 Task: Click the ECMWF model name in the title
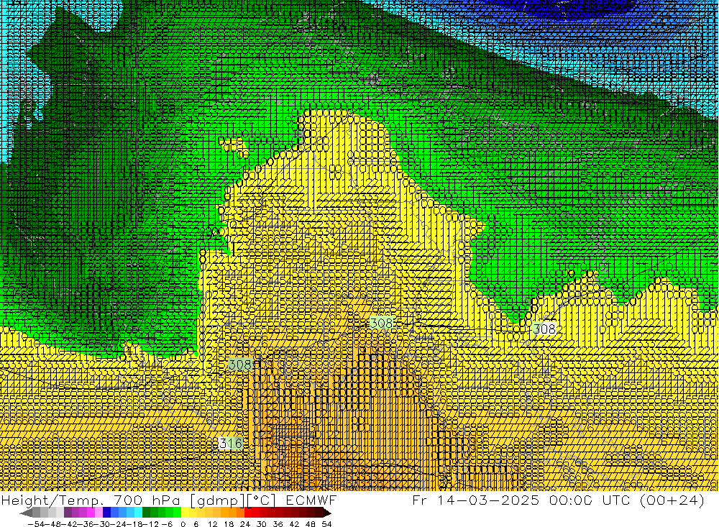(x=311, y=500)
